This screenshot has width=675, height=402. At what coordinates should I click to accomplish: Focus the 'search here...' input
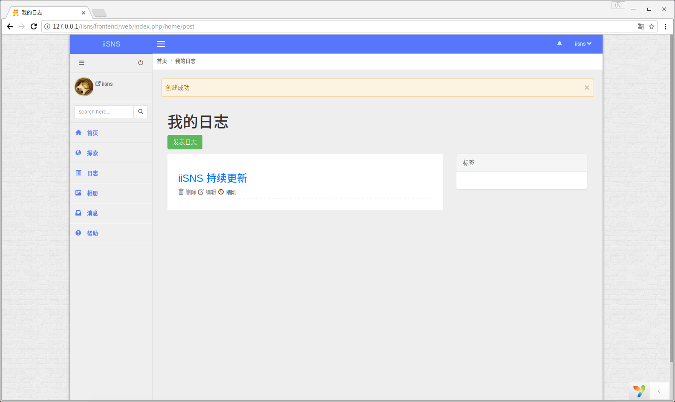tap(104, 112)
